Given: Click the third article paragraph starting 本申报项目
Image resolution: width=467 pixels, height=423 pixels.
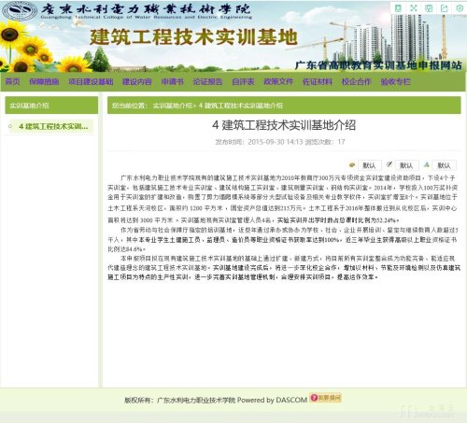Looking at the screenshot, I should 284,267.
